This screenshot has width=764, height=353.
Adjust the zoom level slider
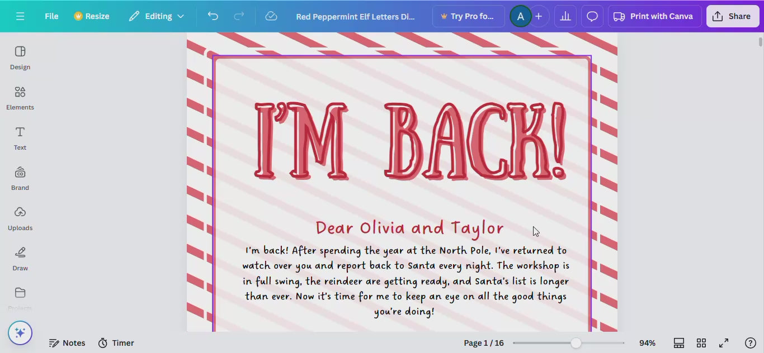pyautogui.click(x=576, y=343)
